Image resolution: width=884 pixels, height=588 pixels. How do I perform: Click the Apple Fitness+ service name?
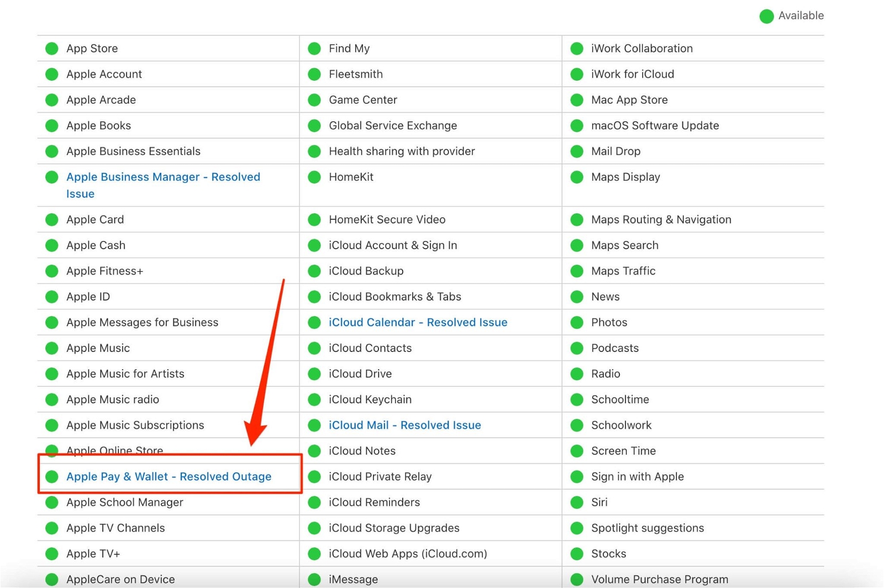click(x=104, y=271)
